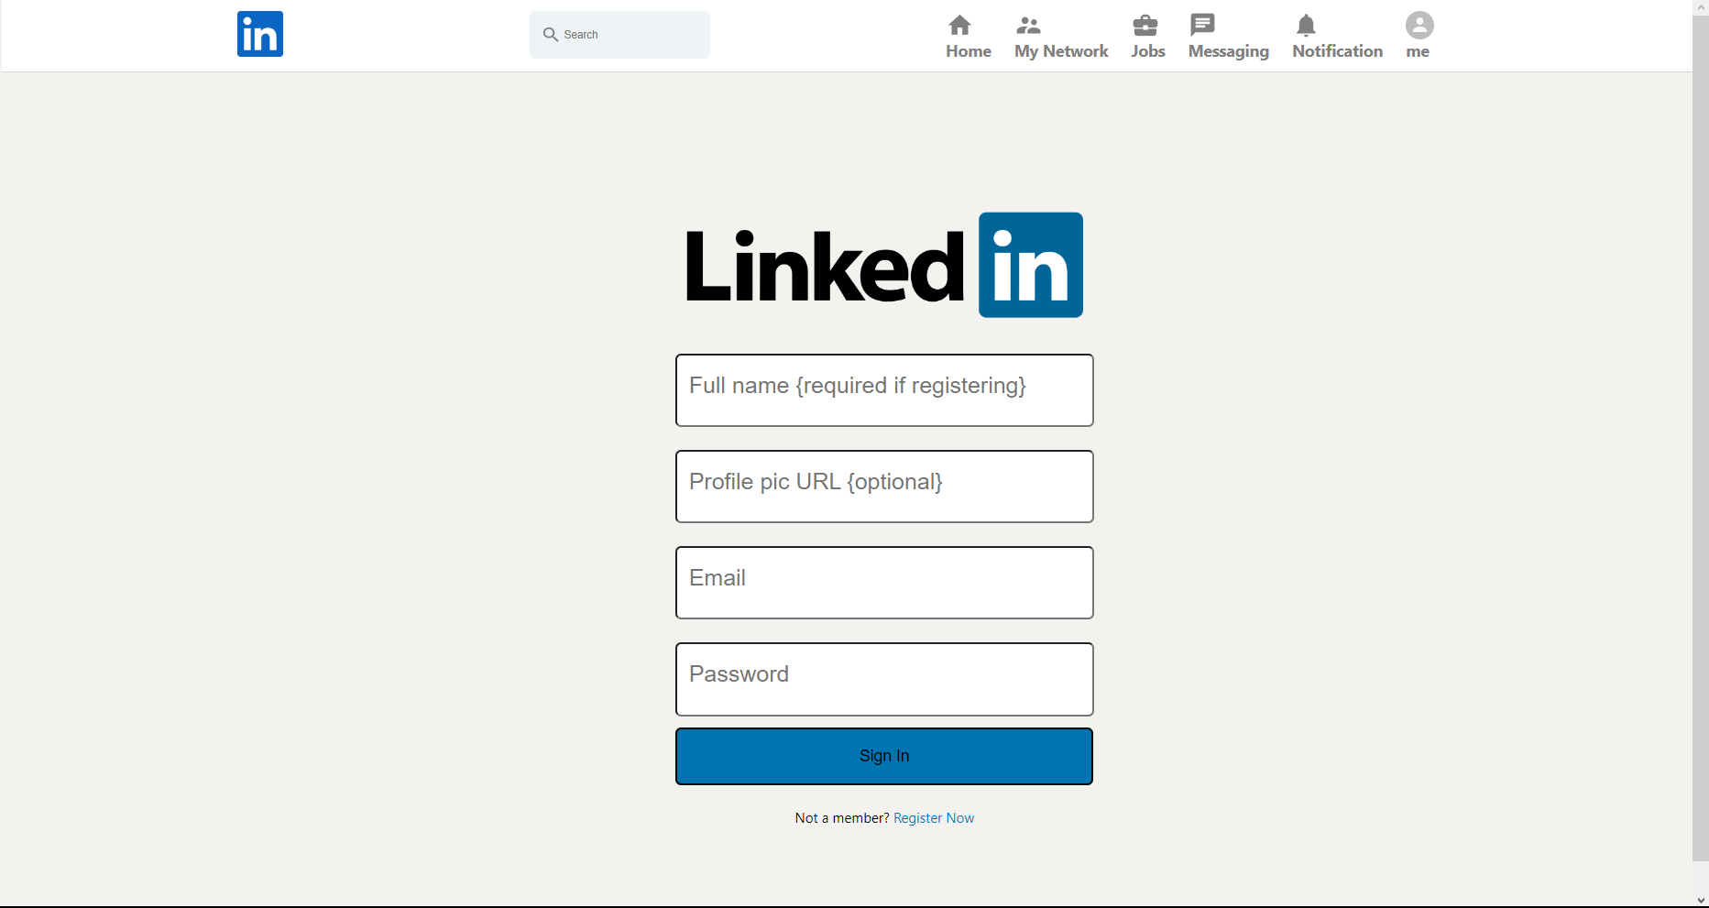Click the LinkedIn logo in the top-left corner
Screen dimensions: 1709x908
[x=259, y=34]
